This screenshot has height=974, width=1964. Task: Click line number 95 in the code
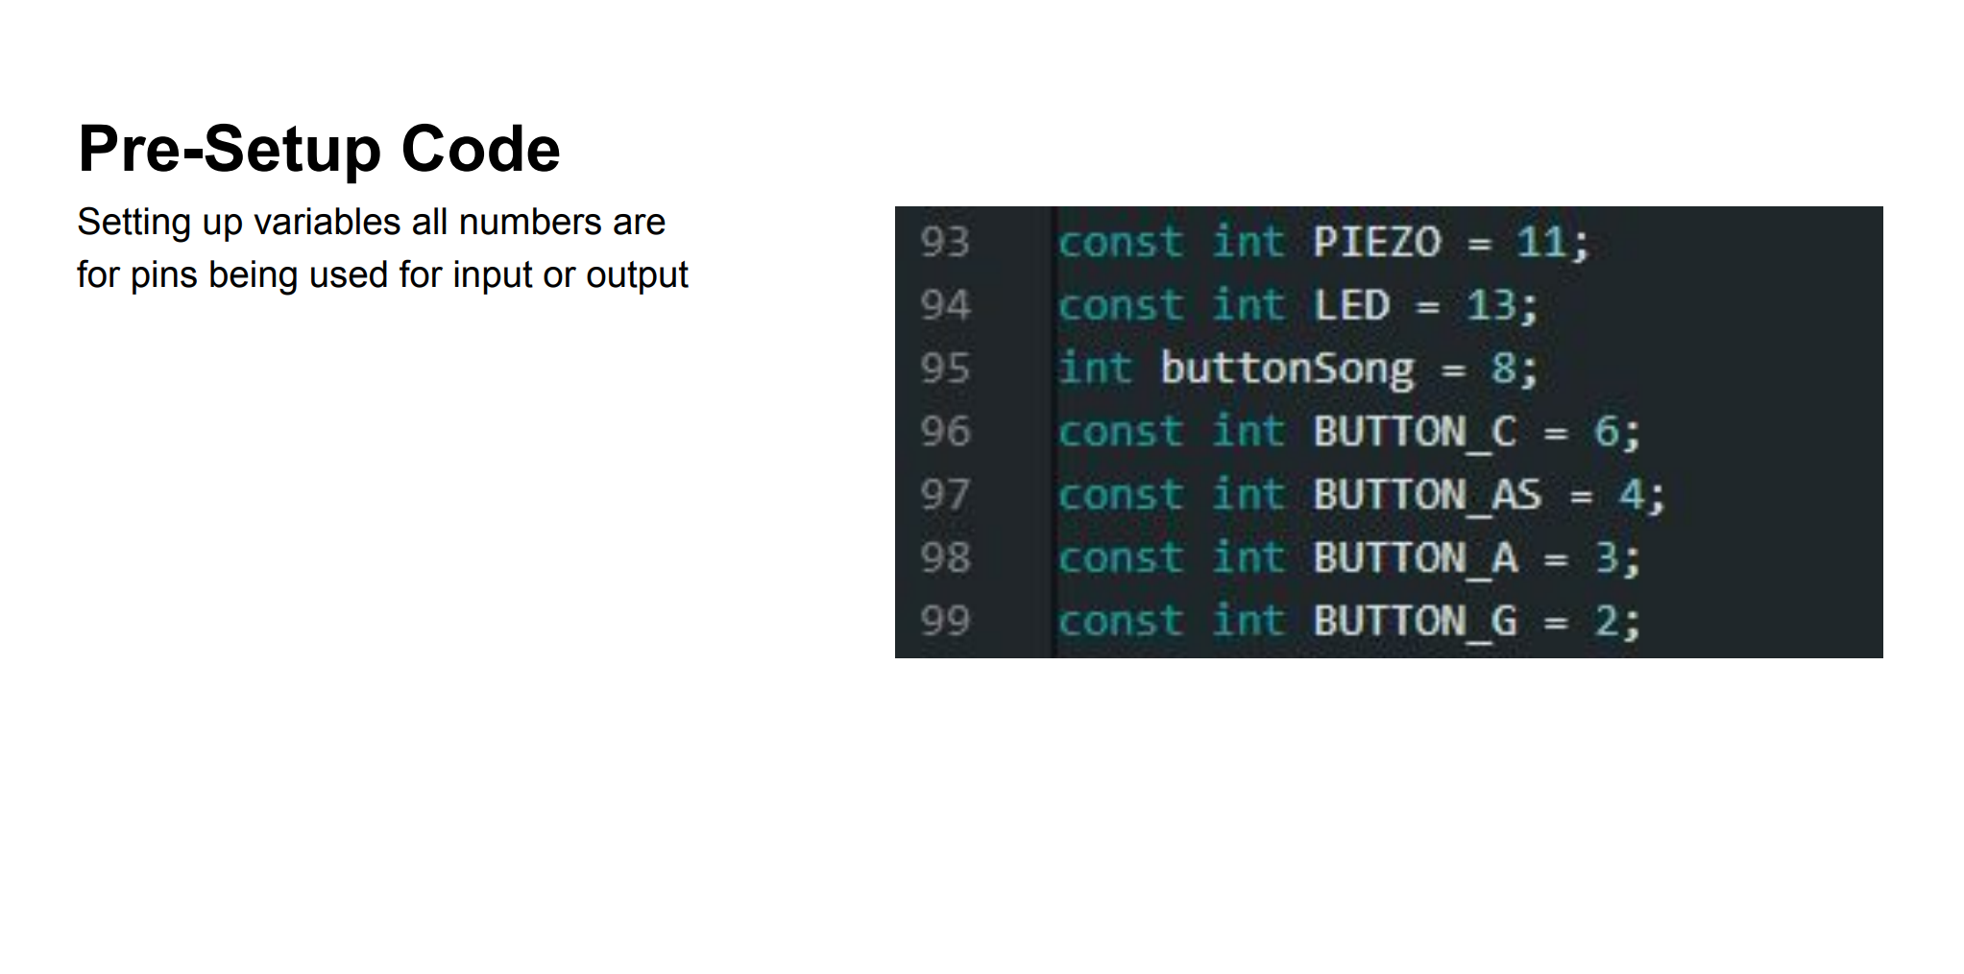click(x=945, y=368)
